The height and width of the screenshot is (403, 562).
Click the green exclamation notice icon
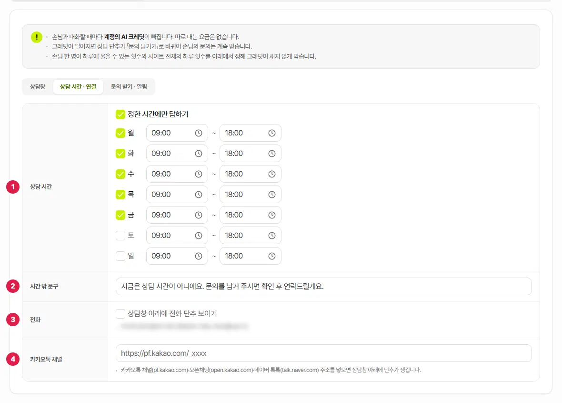[37, 37]
